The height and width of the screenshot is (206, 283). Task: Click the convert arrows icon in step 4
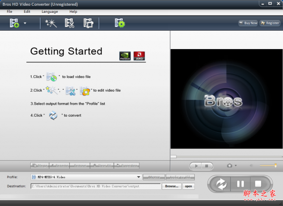[x=53, y=115]
